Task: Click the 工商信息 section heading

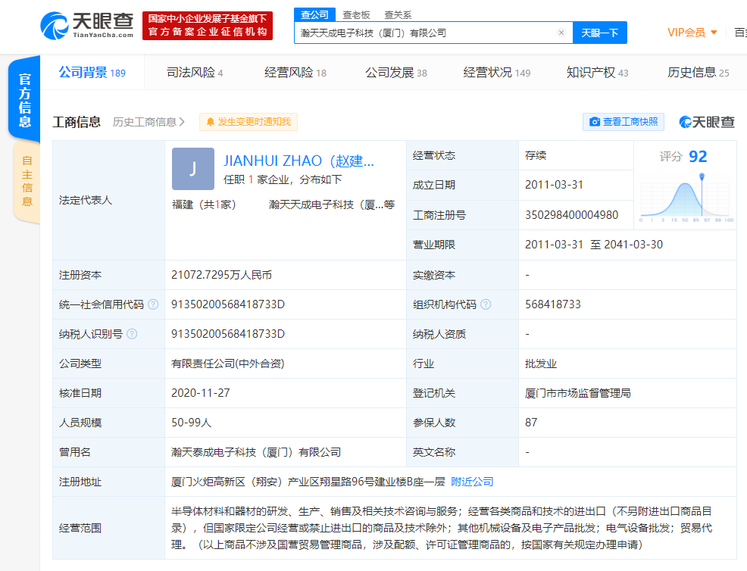Action: (x=77, y=122)
